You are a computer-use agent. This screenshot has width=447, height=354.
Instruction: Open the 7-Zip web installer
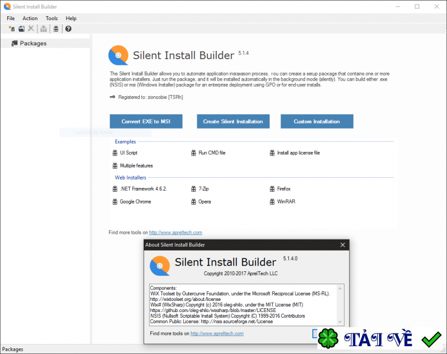click(x=200, y=189)
